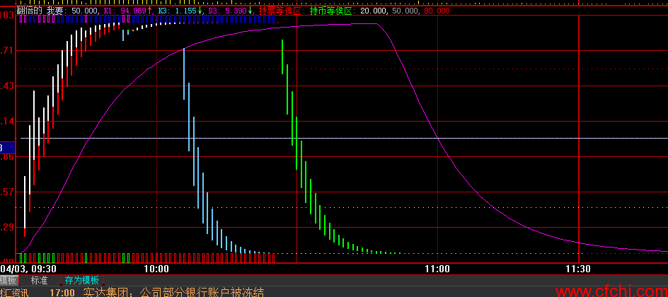The height and width of the screenshot is (297, 668).
Task: Click the .14 y-axis label
Action: (7, 121)
